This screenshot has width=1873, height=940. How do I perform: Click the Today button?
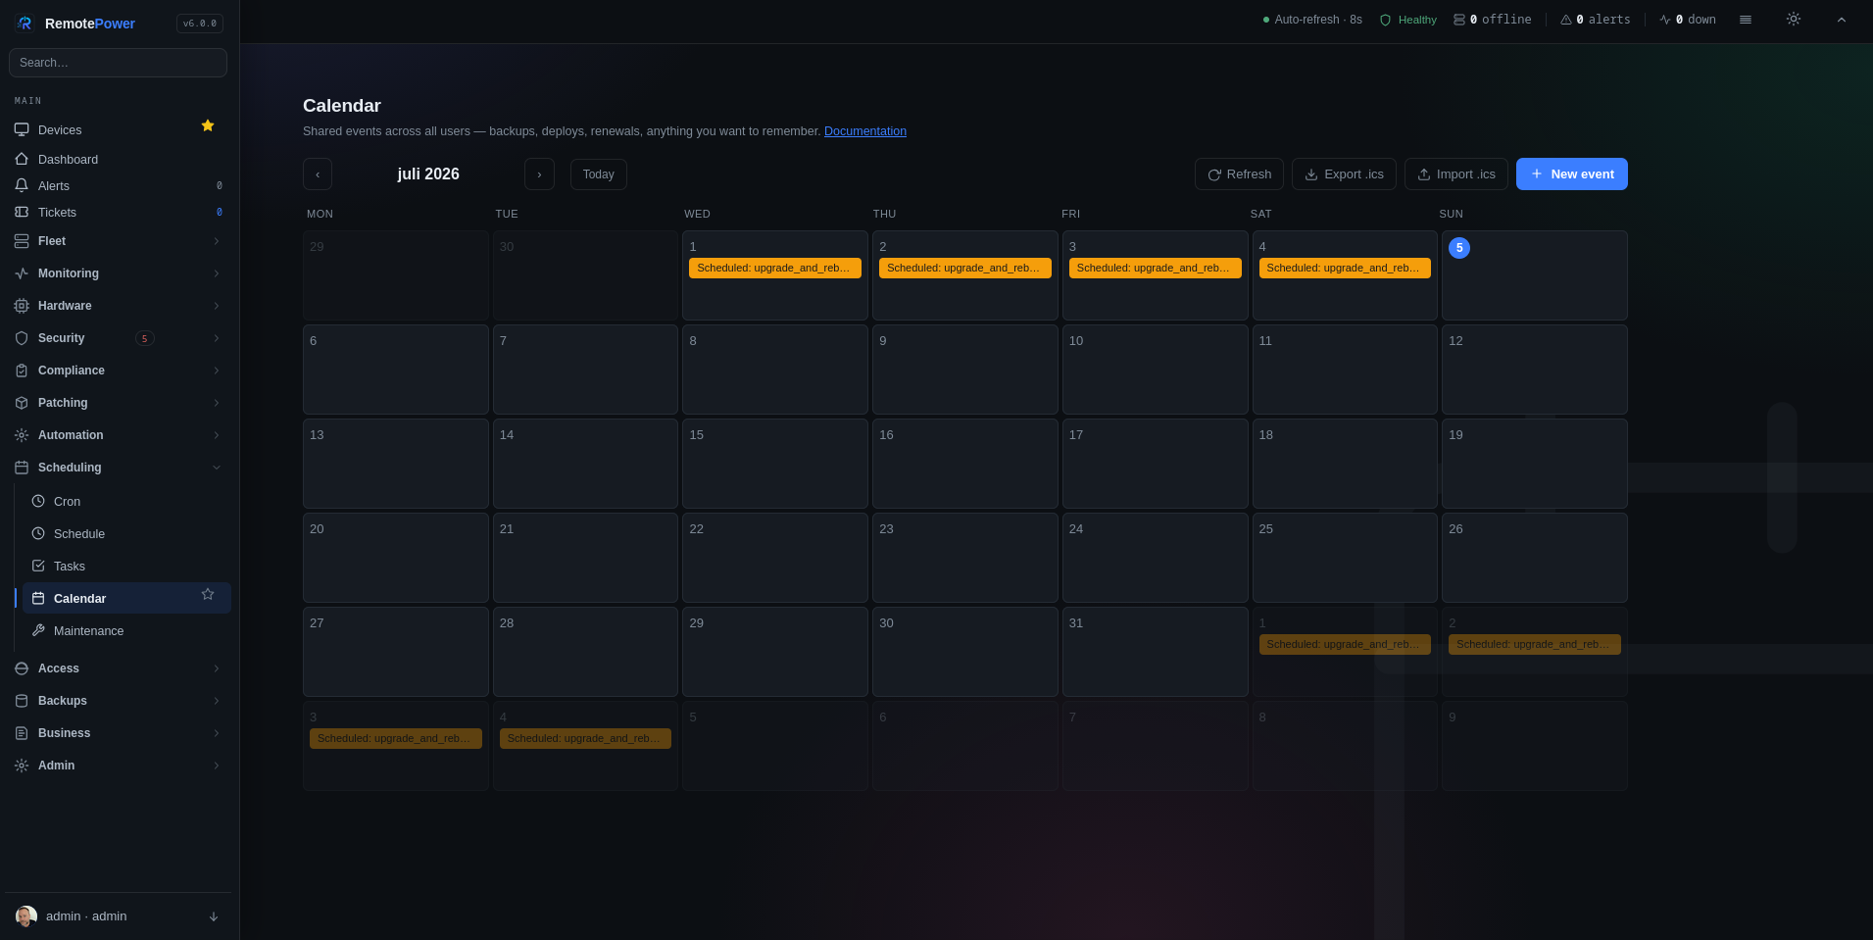tap(599, 174)
